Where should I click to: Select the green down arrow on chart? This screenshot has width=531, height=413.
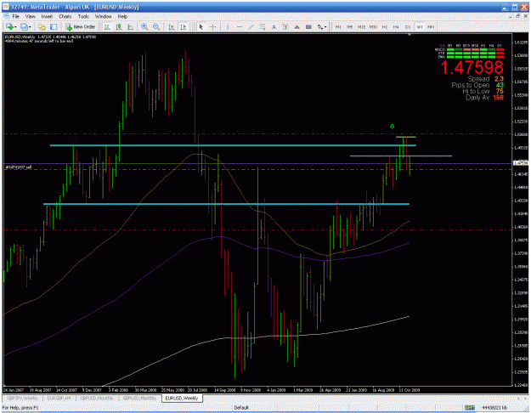(x=393, y=127)
